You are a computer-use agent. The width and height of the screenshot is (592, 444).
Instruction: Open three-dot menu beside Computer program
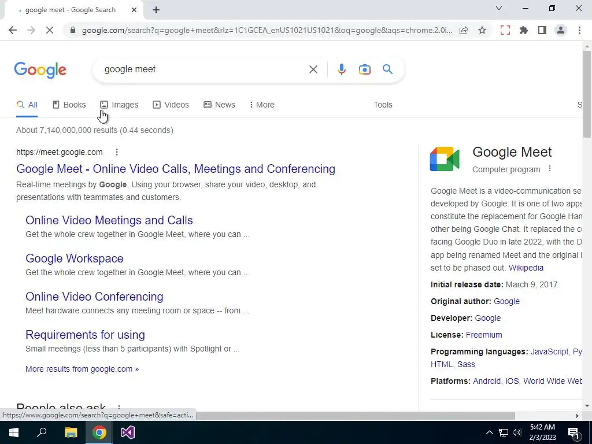click(550, 169)
